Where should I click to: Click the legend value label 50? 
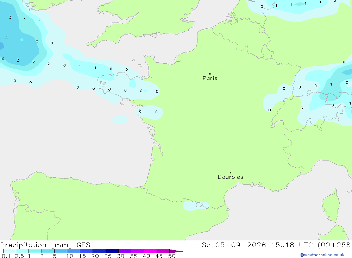172,256
